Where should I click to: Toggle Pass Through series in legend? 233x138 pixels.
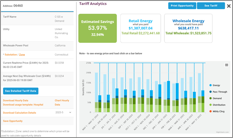pos(218,92)
